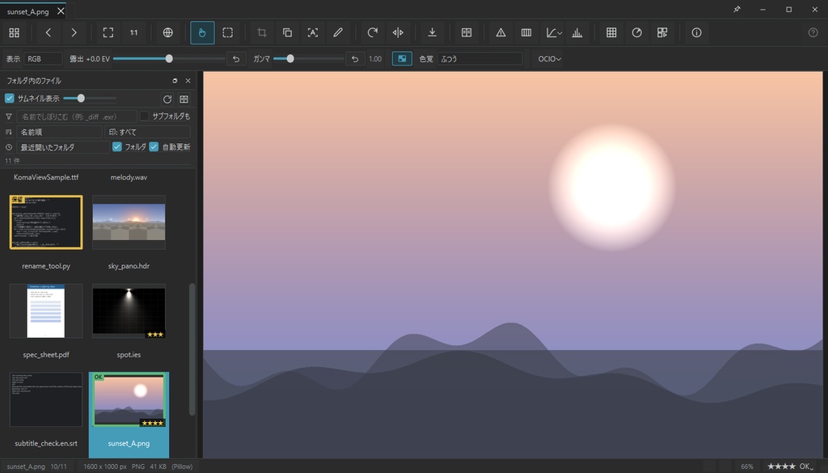
Task: Fit image to window icon
Action: (108, 32)
